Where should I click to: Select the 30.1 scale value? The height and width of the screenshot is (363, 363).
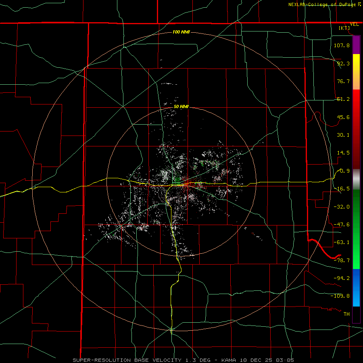coord(343,135)
